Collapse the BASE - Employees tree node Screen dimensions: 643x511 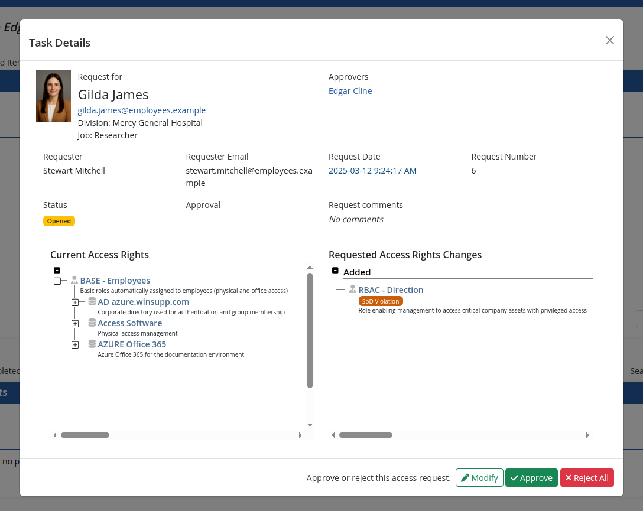click(x=57, y=281)
